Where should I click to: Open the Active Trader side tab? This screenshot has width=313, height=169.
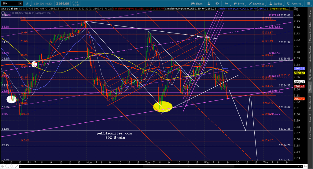tap(310, 53)
